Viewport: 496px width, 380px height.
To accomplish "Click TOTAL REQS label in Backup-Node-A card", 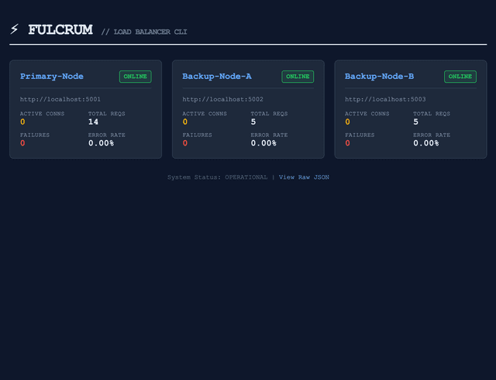I will pos(269,114).
